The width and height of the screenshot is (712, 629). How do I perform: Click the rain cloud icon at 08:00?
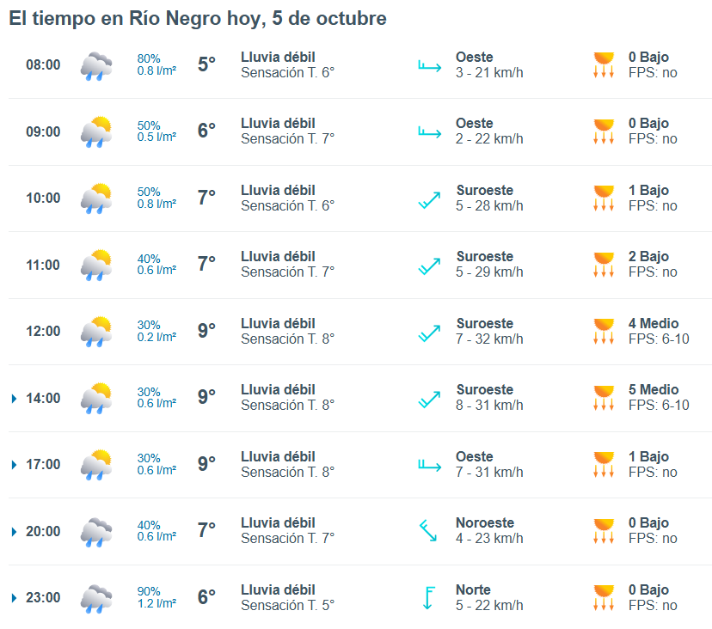pos(96,66)
